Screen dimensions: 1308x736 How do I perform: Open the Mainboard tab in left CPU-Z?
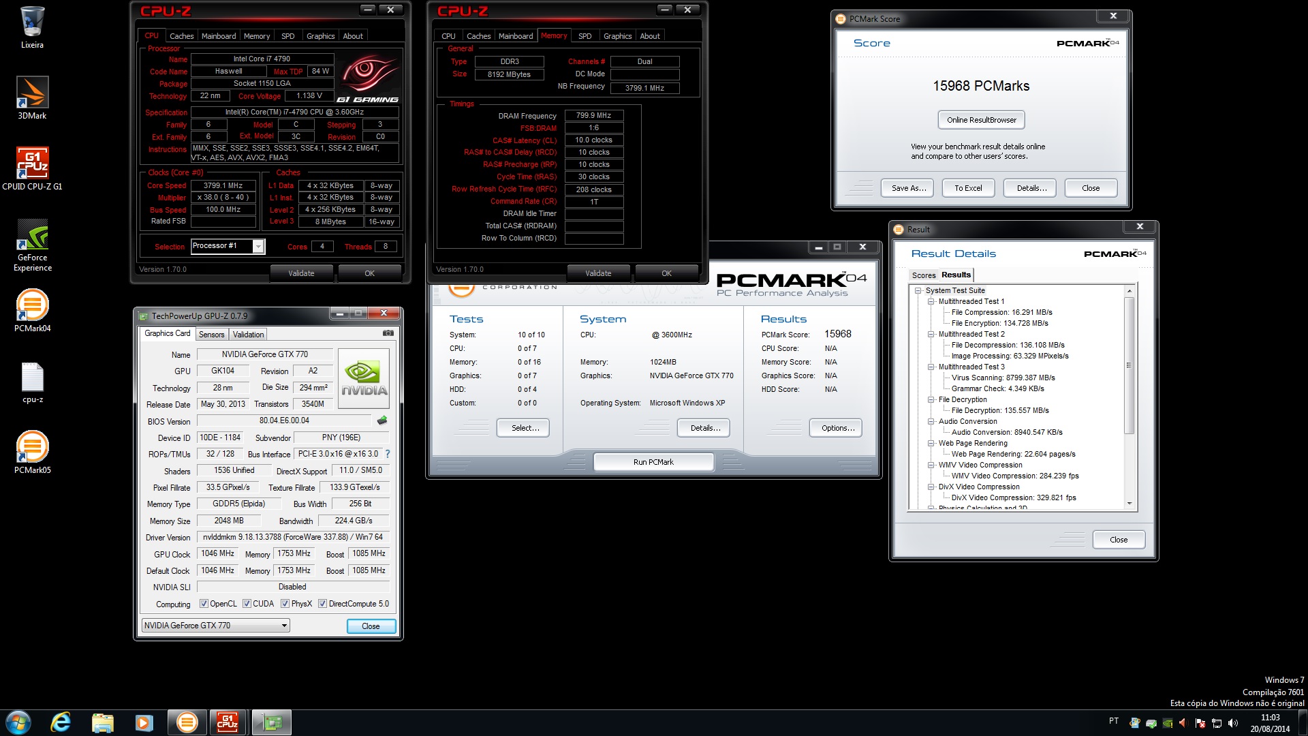[x=219, y=36]
